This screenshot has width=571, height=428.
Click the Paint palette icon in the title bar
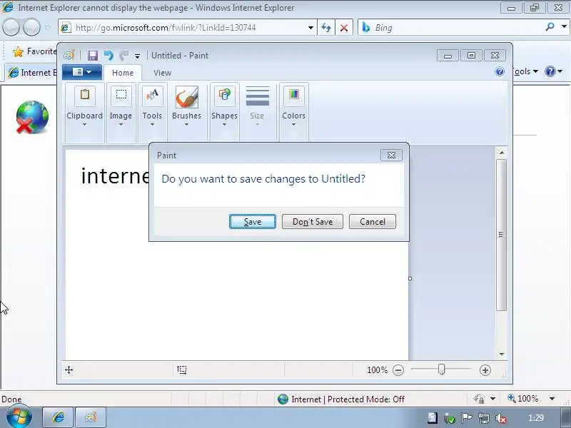[x=69, y=56]
